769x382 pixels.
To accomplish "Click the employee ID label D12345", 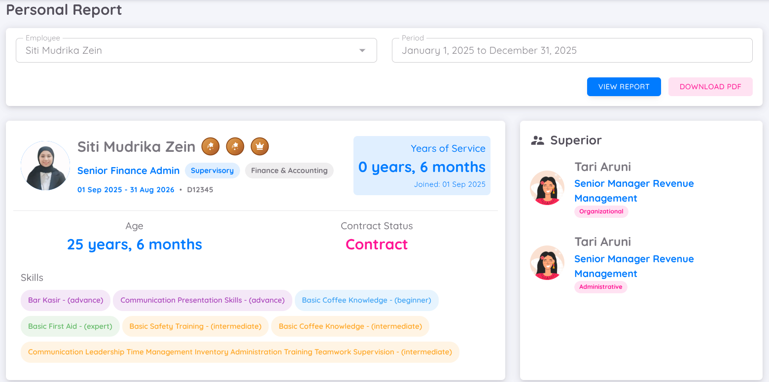I will (200, 189).
